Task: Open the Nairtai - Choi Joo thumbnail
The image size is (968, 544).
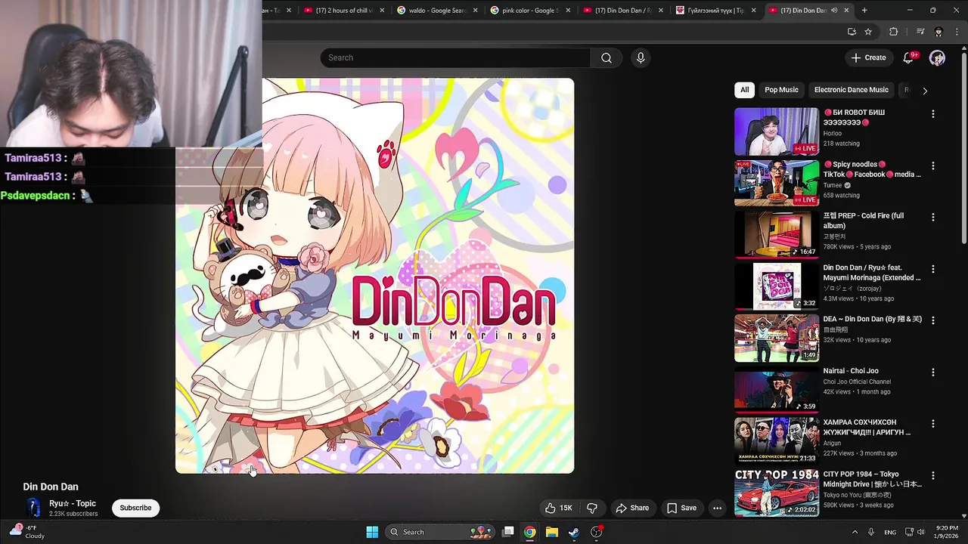Action: tap(777, 389)
